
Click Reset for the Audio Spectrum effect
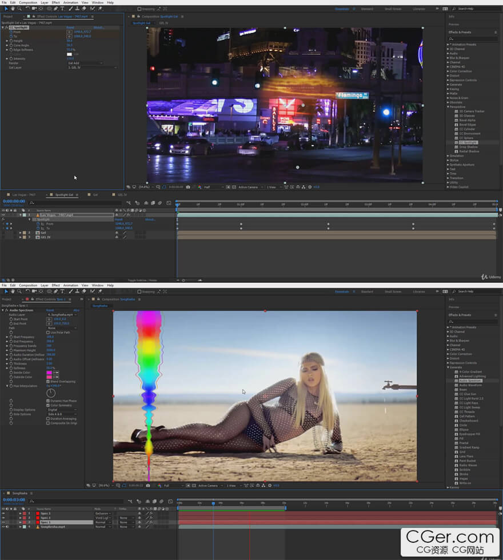point(50,310)
